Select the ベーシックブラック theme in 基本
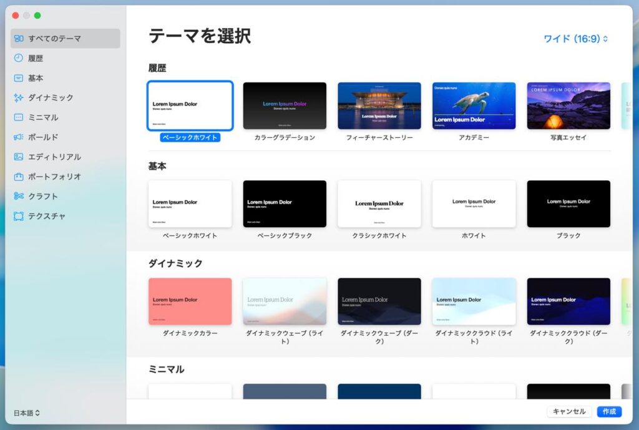This screenshot has width=639, height=430. click(x=285, y=204)
